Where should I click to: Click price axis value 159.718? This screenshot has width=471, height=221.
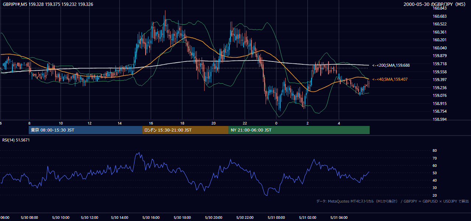(x=440, y=64)
